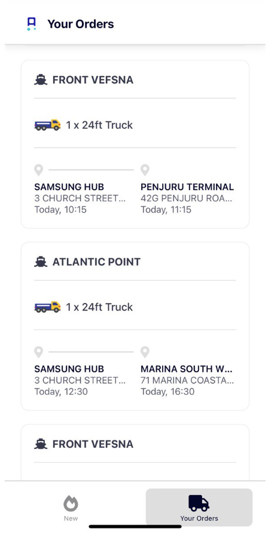
Task: Click the 1 x 24ft Truck text in ATLANTIC POINT order
Action: [x=99, y=307]
